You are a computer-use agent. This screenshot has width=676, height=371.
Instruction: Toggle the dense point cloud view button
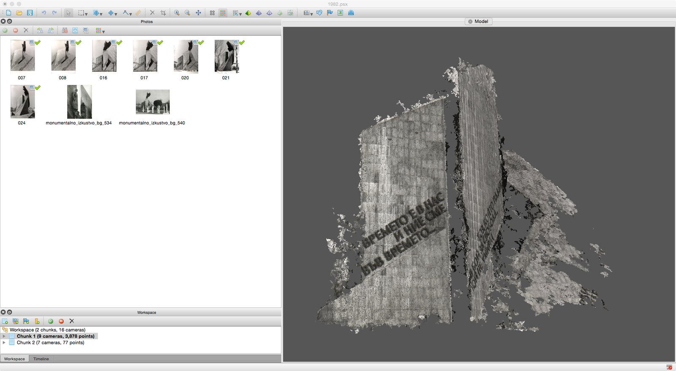tap(223, 13)
